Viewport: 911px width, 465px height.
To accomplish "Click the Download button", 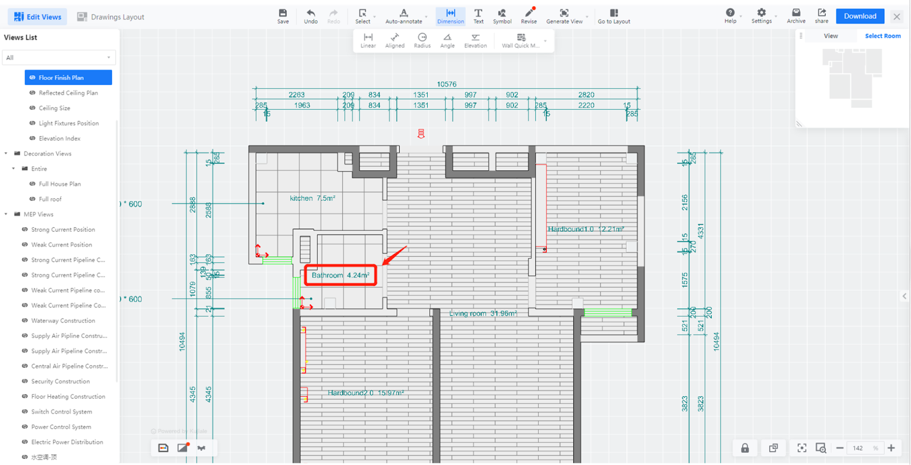I will tap(860, 17).
